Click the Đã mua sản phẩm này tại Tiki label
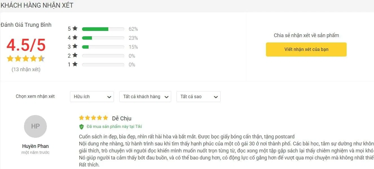This screenshot has width=374, height=169. coord(114,127)
